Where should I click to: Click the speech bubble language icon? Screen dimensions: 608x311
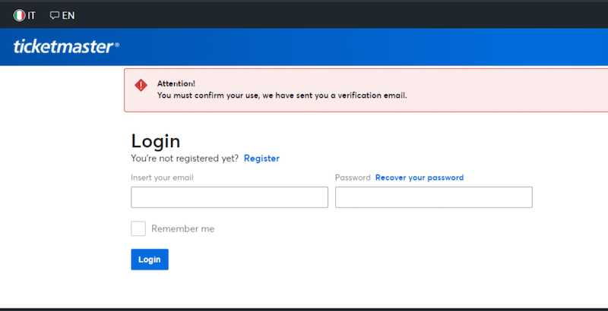55,15
